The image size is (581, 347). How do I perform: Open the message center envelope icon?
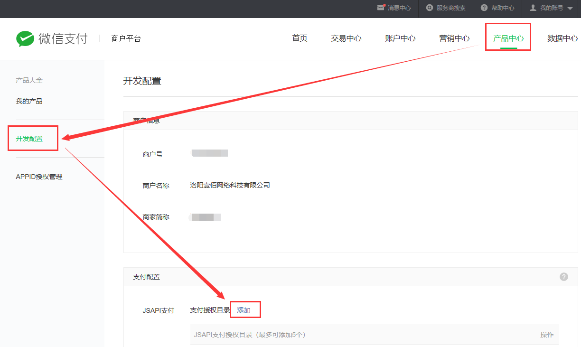coord(381,8)
